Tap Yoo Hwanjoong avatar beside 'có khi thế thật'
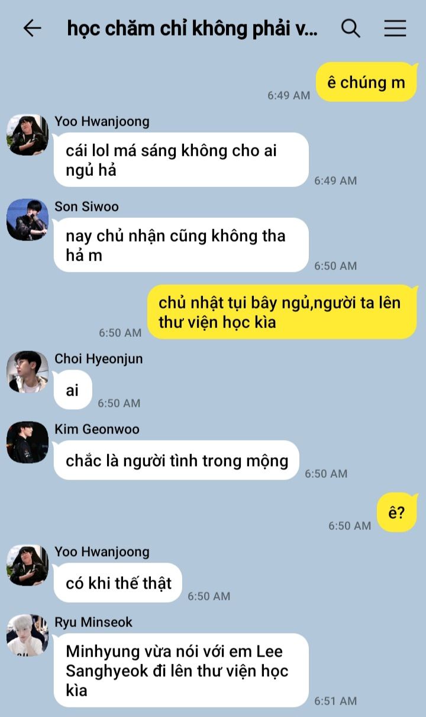Image resolution: width=426 pixels, height=717 pixels. (27, 565)
